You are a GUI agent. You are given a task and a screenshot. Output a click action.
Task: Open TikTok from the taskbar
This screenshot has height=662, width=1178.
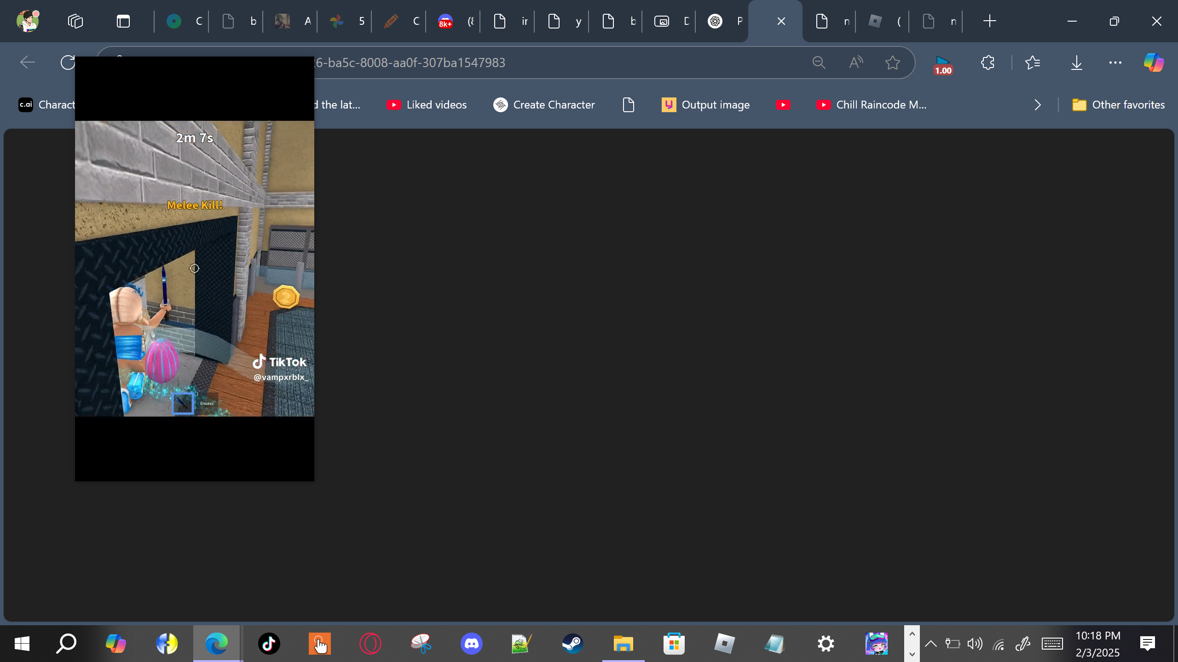coord(269,644)
